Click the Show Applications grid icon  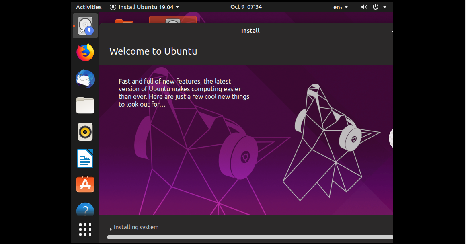pos(85,229)
